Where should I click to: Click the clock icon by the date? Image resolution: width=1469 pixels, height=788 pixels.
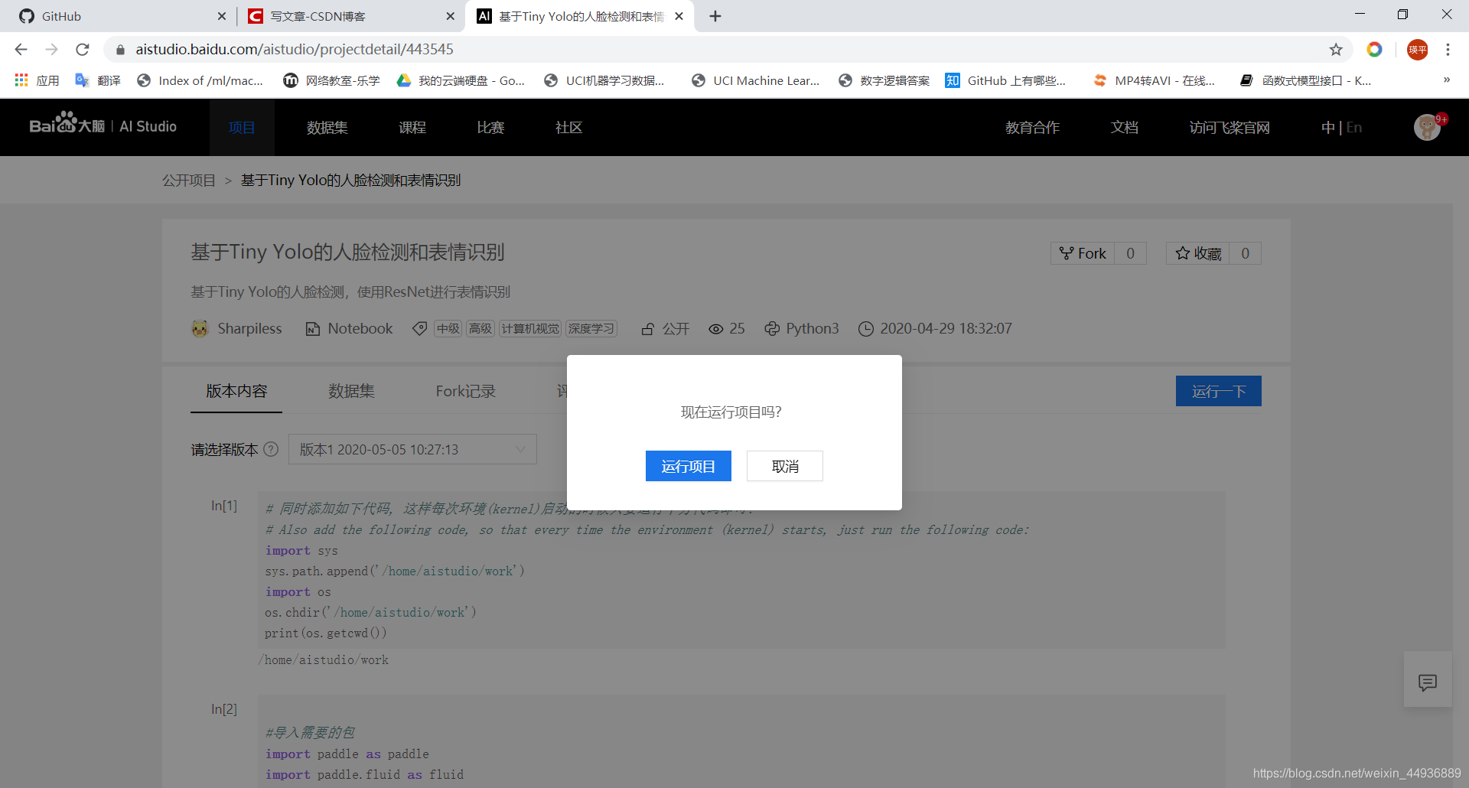tap(866, 329)
